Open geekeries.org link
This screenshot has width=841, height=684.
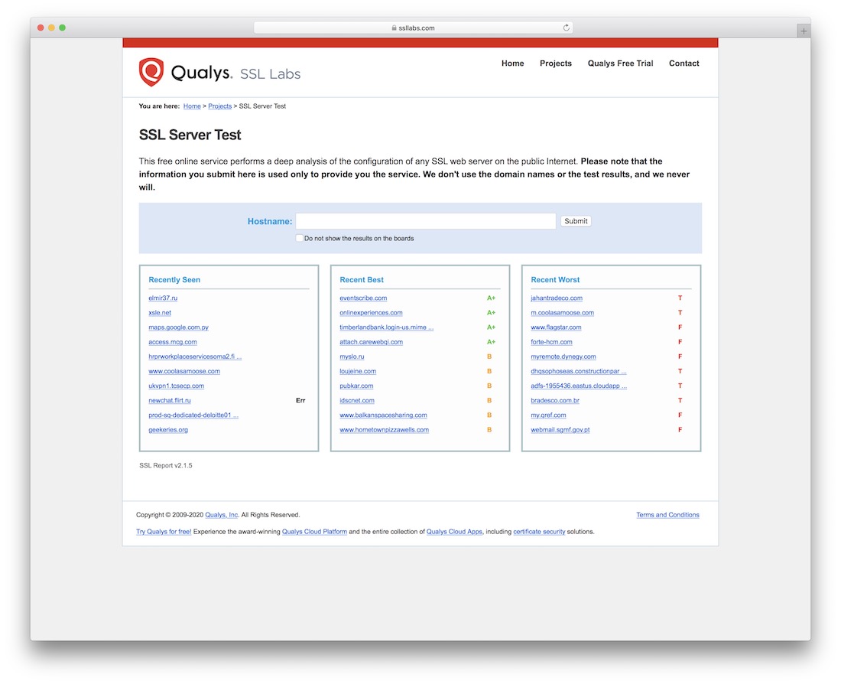pos(168,429)
